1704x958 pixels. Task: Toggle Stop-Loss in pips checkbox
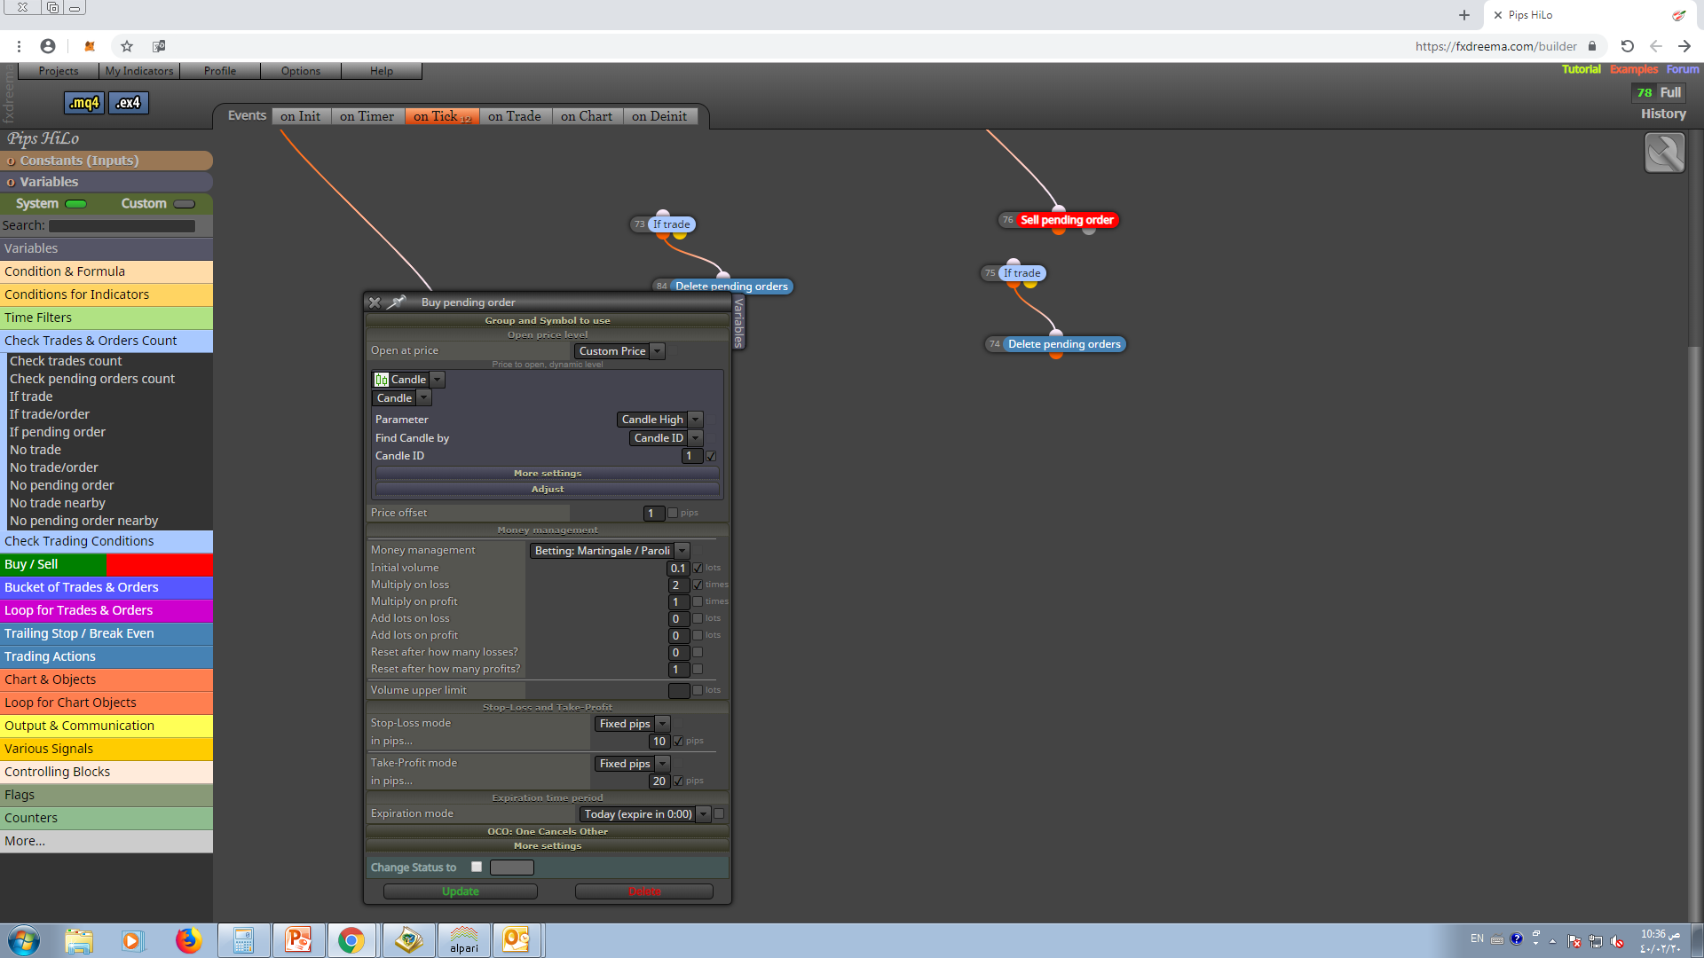coord(678,741)
